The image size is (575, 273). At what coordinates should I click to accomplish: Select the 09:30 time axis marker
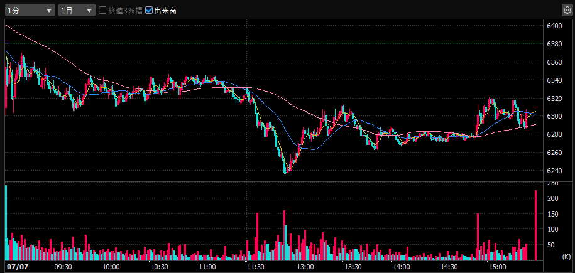click(x=63, y=266)
